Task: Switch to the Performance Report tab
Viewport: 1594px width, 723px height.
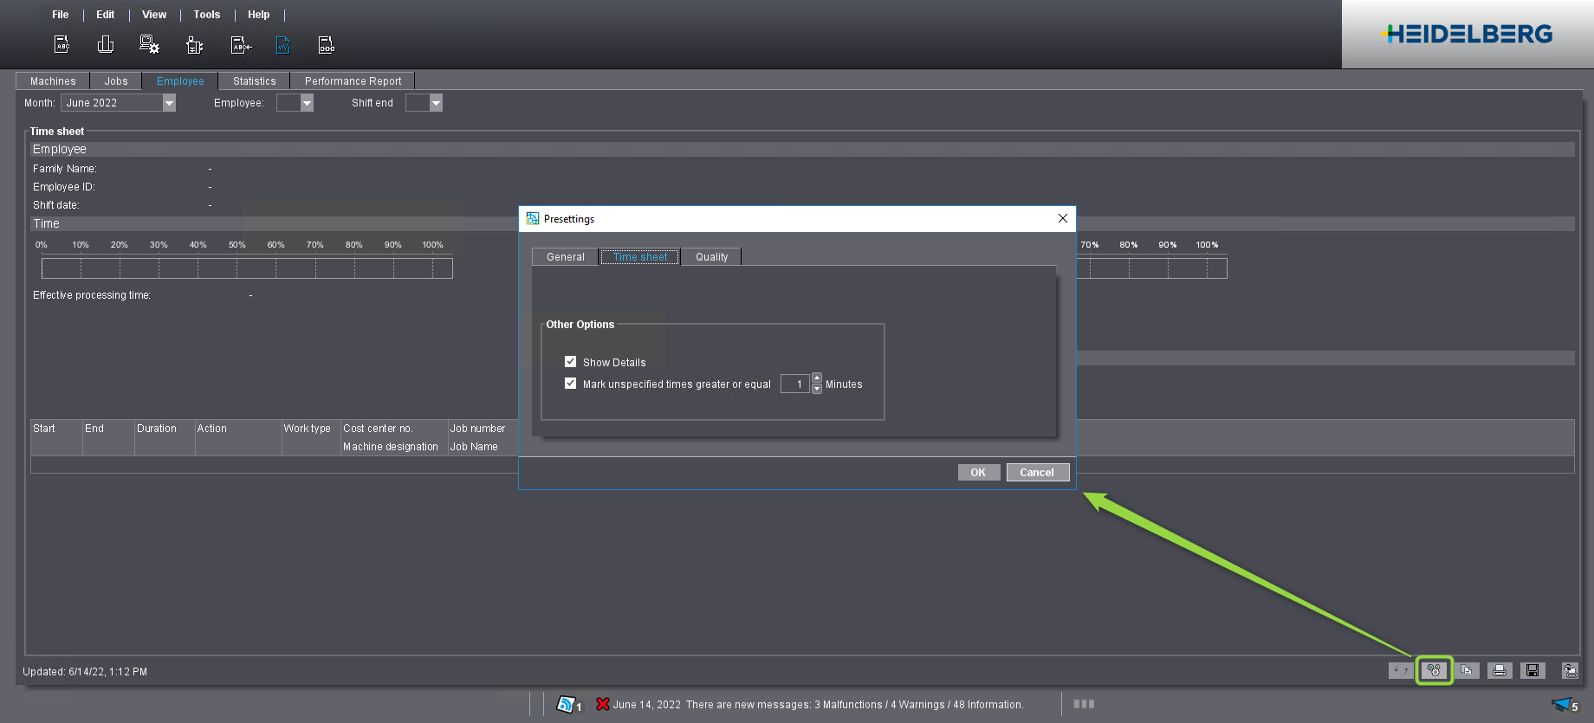Action: pos(353,81)
